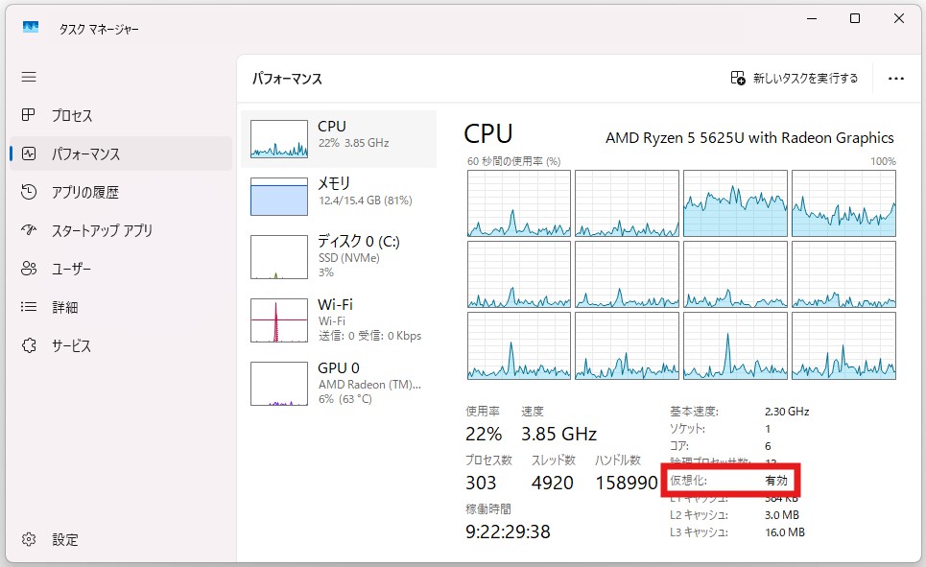Open the Users (ユーザー) page icon
This screenshot has height=567, width=926.
[29, 269]
